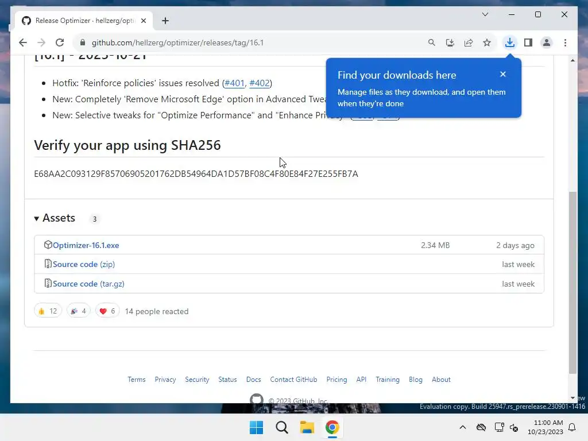588x441 pixels.
Task: Download Source code (zip)
Action: coord(84,264)
